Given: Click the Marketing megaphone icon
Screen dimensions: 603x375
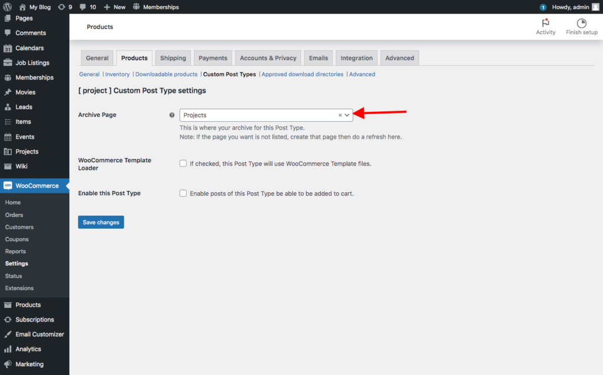Looking at the screenshot, I should coord(8,364).
